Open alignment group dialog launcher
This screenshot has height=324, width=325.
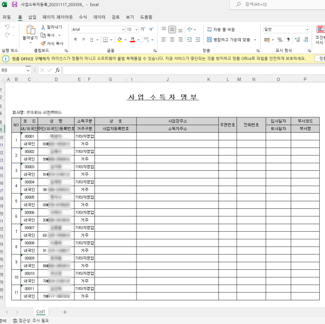pos(258,51)
